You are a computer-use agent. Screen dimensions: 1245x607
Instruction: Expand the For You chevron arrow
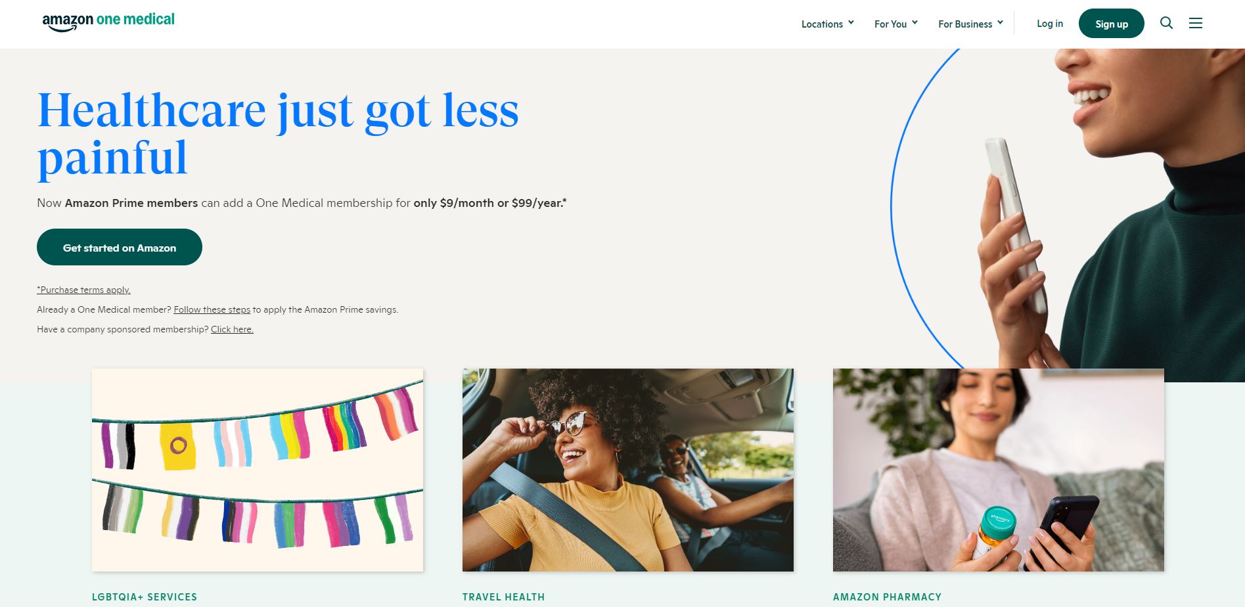coord(915,22)
